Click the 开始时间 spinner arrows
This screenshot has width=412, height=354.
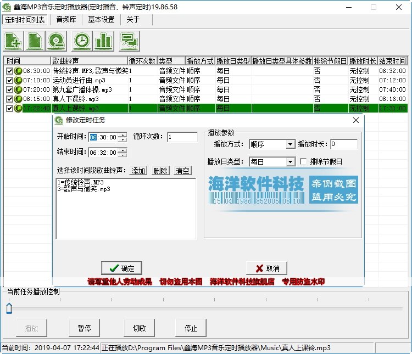(123, 137)
